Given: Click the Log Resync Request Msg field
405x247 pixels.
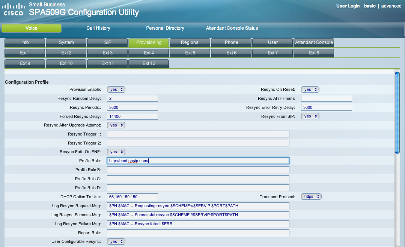Looking at the screenshot, I should [198, 206].
